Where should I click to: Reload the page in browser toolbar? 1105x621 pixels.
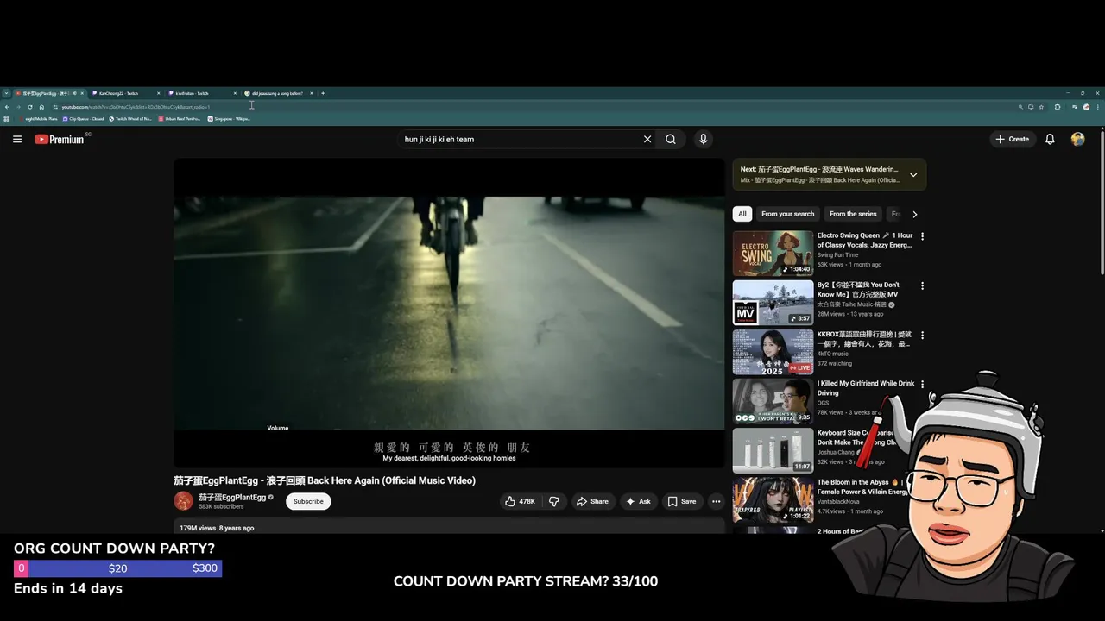tap(30, 107)
